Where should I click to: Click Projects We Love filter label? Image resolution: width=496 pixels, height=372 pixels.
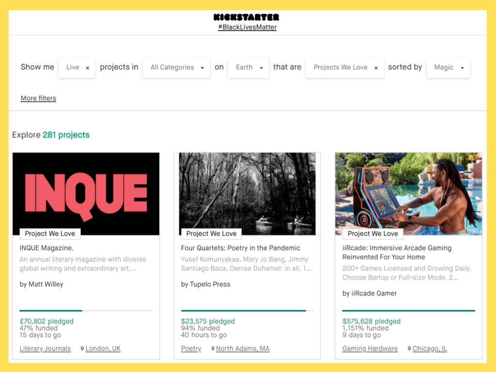[x=341, y=67]
